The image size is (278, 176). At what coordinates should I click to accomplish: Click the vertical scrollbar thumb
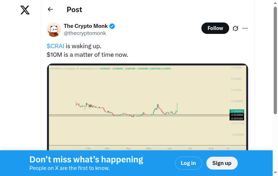point(275,61)
